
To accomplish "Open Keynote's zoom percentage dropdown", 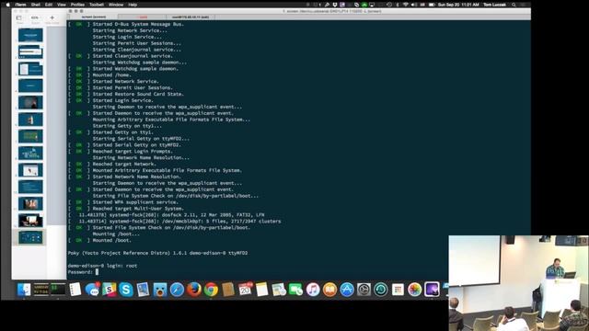I will pyautogui.click(x=35, y=17).
